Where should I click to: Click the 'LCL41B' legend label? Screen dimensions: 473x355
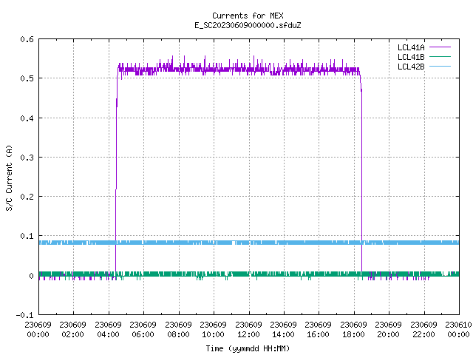pos(411,57)
